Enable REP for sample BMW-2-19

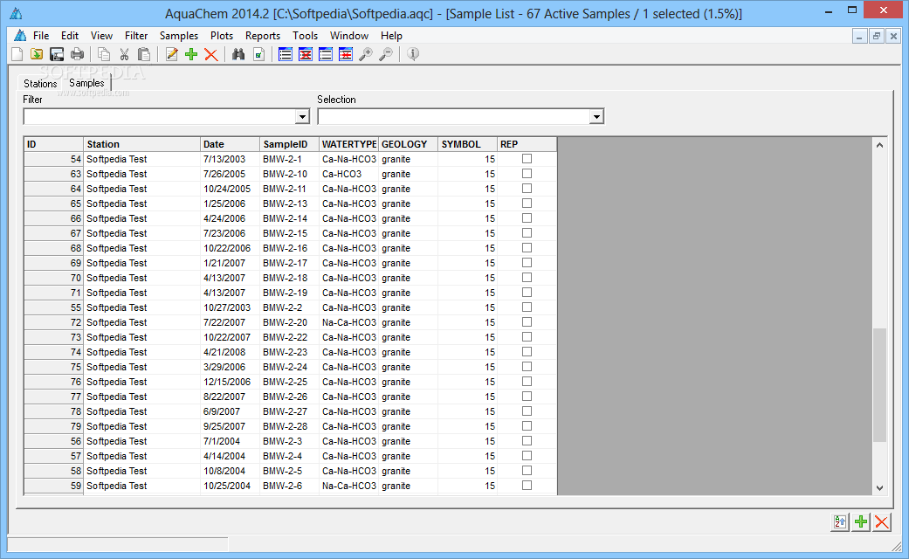(527, 293)
